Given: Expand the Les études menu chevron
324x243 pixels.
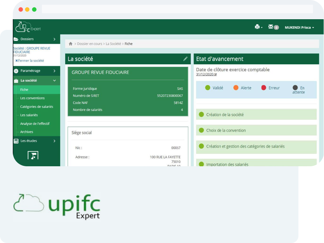Looking at the screenshot, I should coord(54,141).
